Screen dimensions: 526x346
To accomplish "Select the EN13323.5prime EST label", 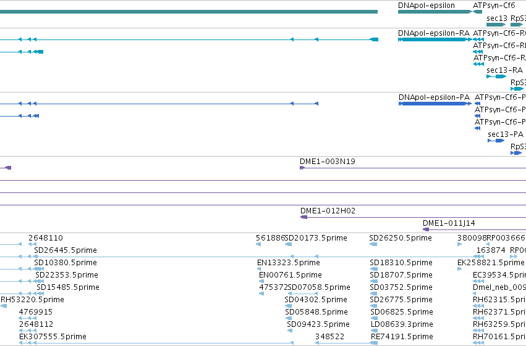I will point(289,263).
